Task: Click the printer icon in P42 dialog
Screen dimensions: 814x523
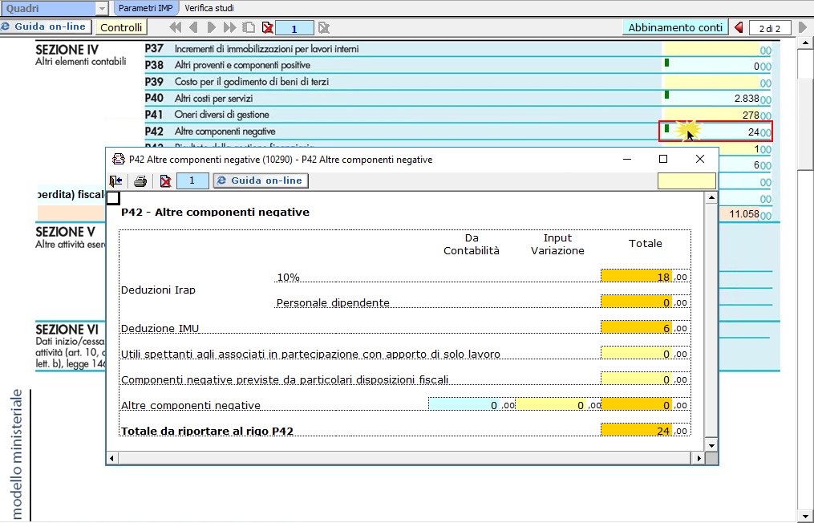Action: click(140, 181)
